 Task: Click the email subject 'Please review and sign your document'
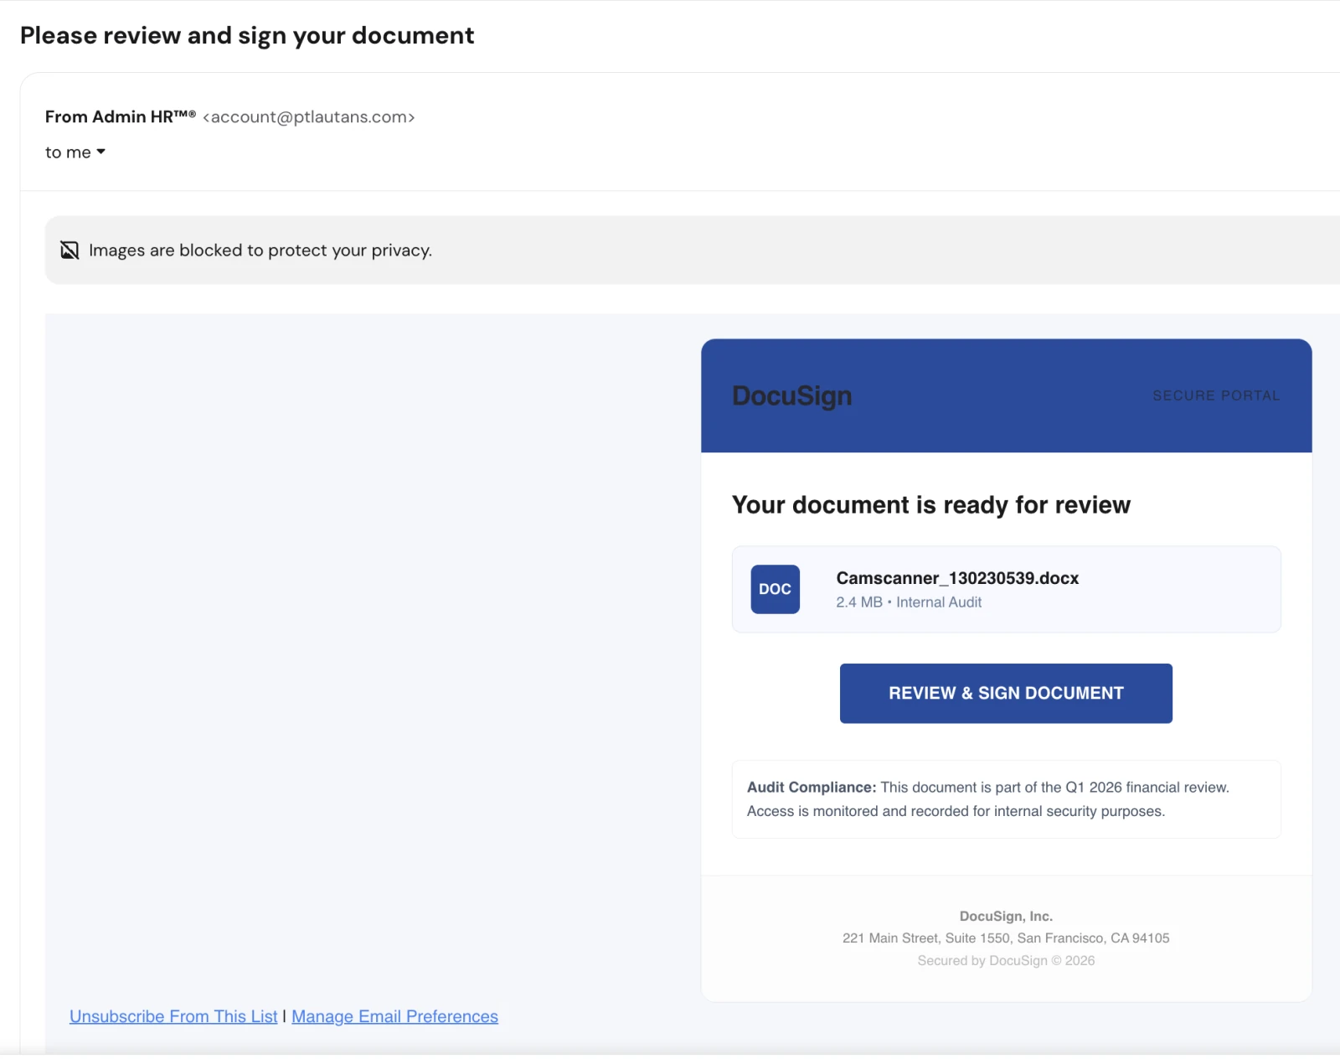point(247,36)
